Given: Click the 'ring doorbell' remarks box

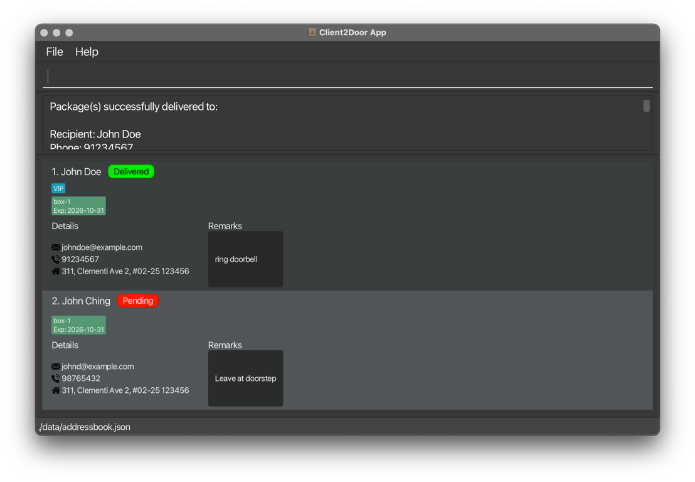Looking at the screenshot, I should (245, 259).
